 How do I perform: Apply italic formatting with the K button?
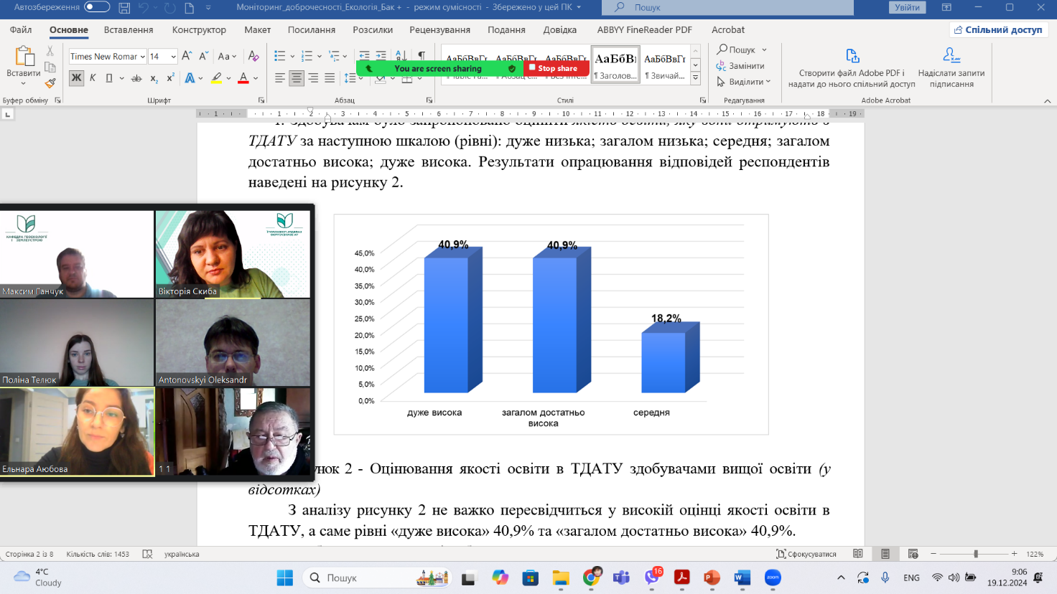pyautogui.click(x=93, y=78)
